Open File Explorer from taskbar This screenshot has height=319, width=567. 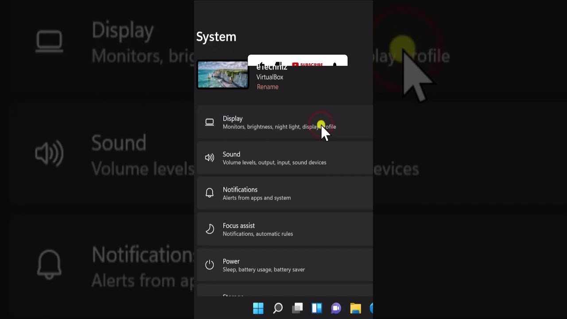(x=356, y=308)
